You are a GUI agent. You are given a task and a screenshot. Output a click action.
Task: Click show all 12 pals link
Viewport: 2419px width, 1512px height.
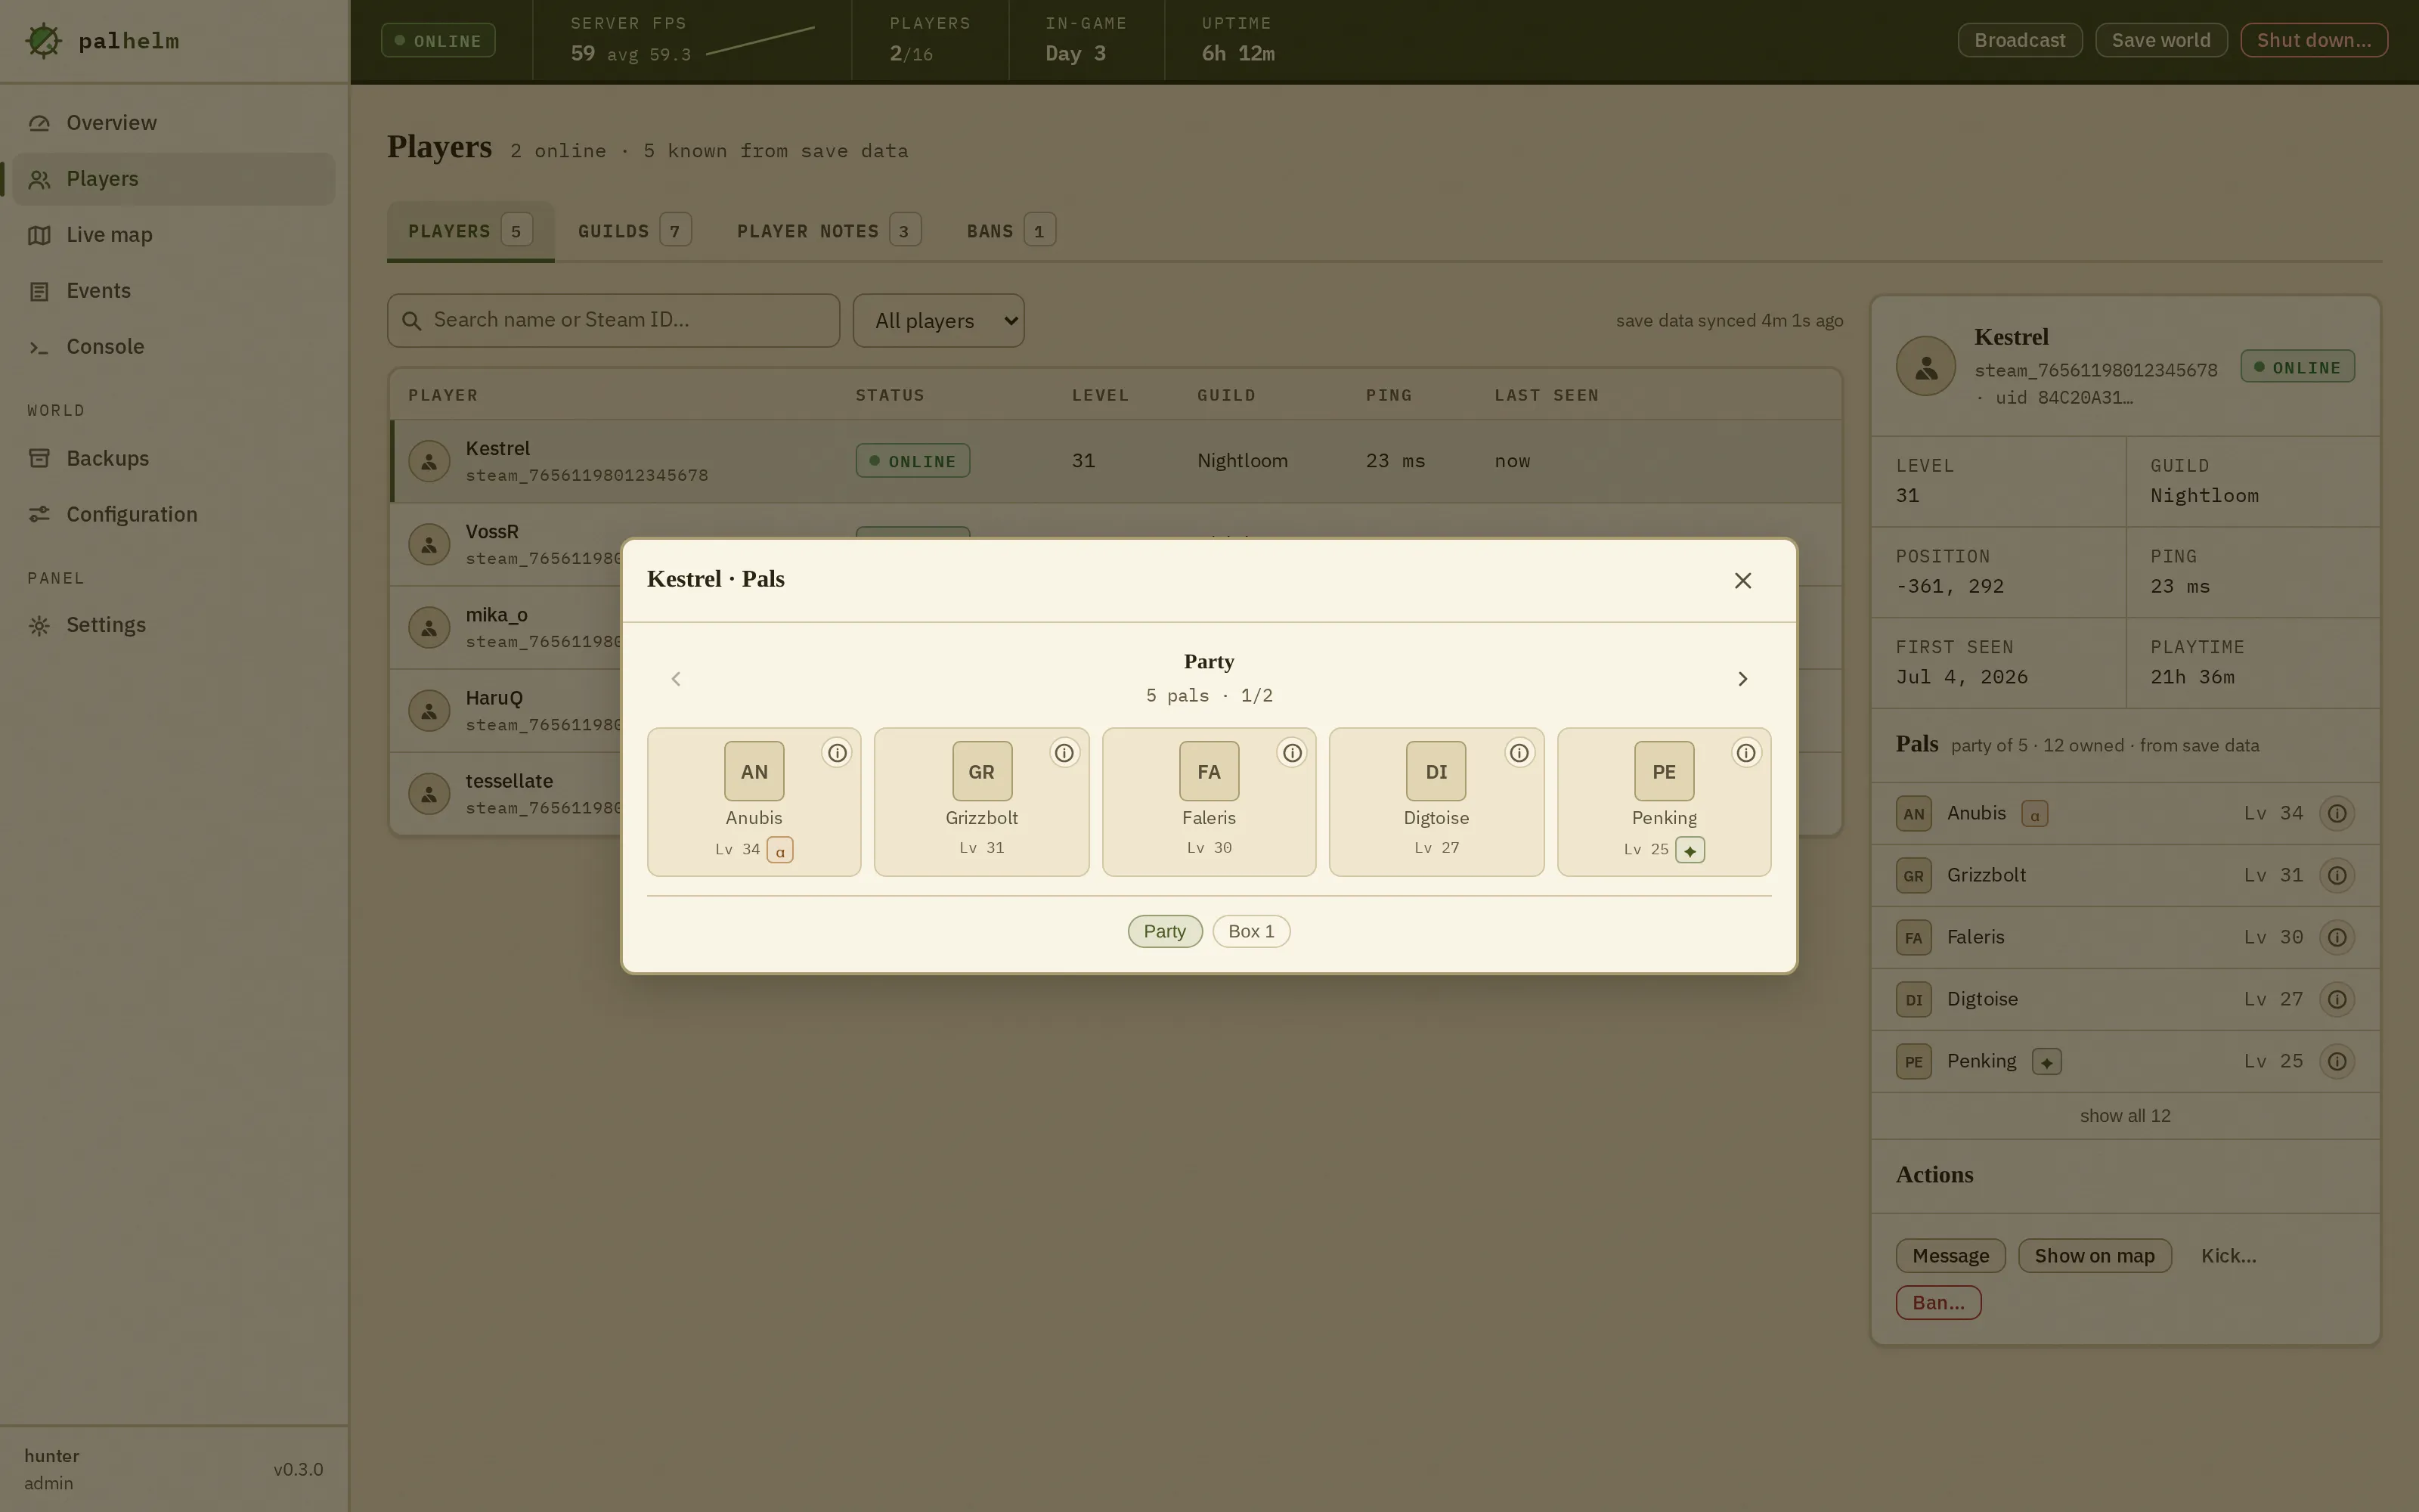2125,1116
